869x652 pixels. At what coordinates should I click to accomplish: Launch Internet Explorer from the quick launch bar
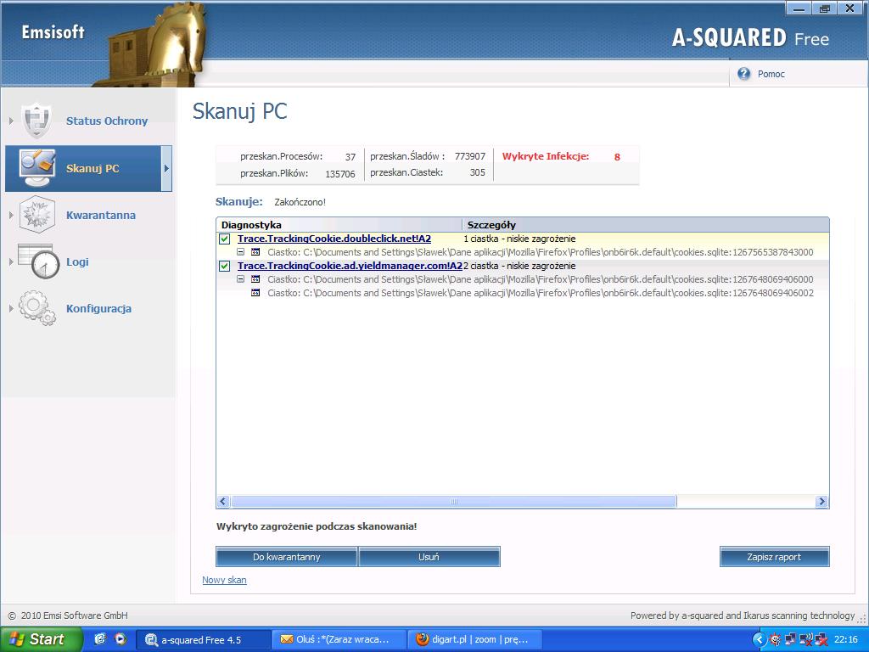100,639
